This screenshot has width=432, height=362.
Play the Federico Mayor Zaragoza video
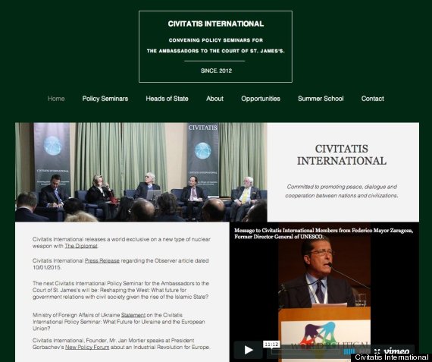coord(248,350)
